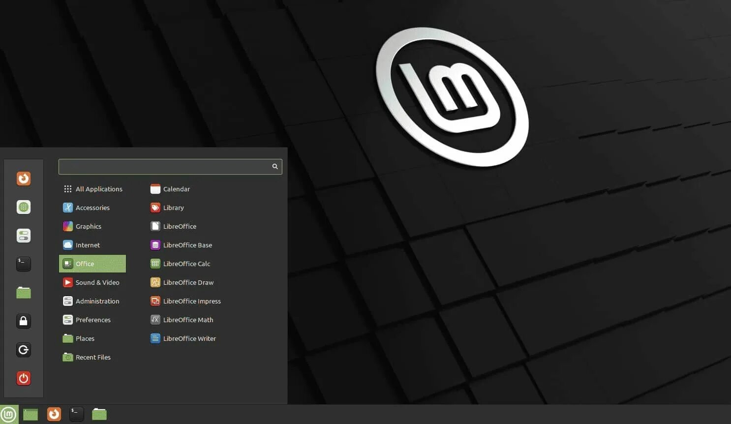Viewport: 731px width, 424px height.
Task: Click the red Shut Down icon
Action: click(x=24, y=378)
